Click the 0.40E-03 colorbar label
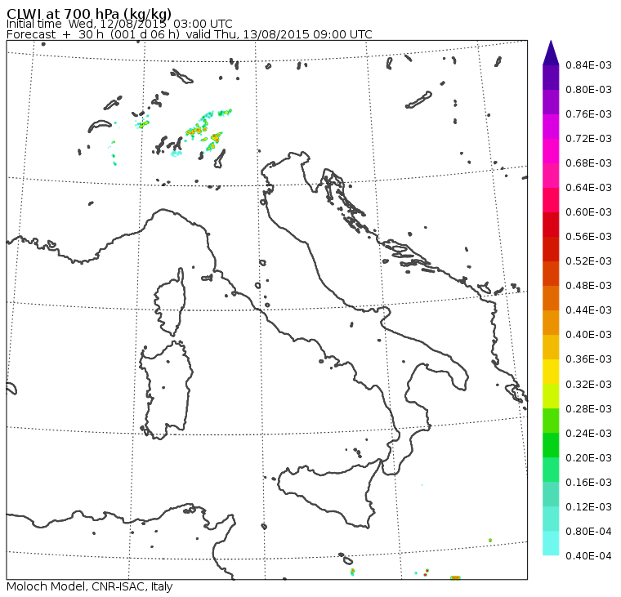Screen dimensions: 621x597 (588, 335)
